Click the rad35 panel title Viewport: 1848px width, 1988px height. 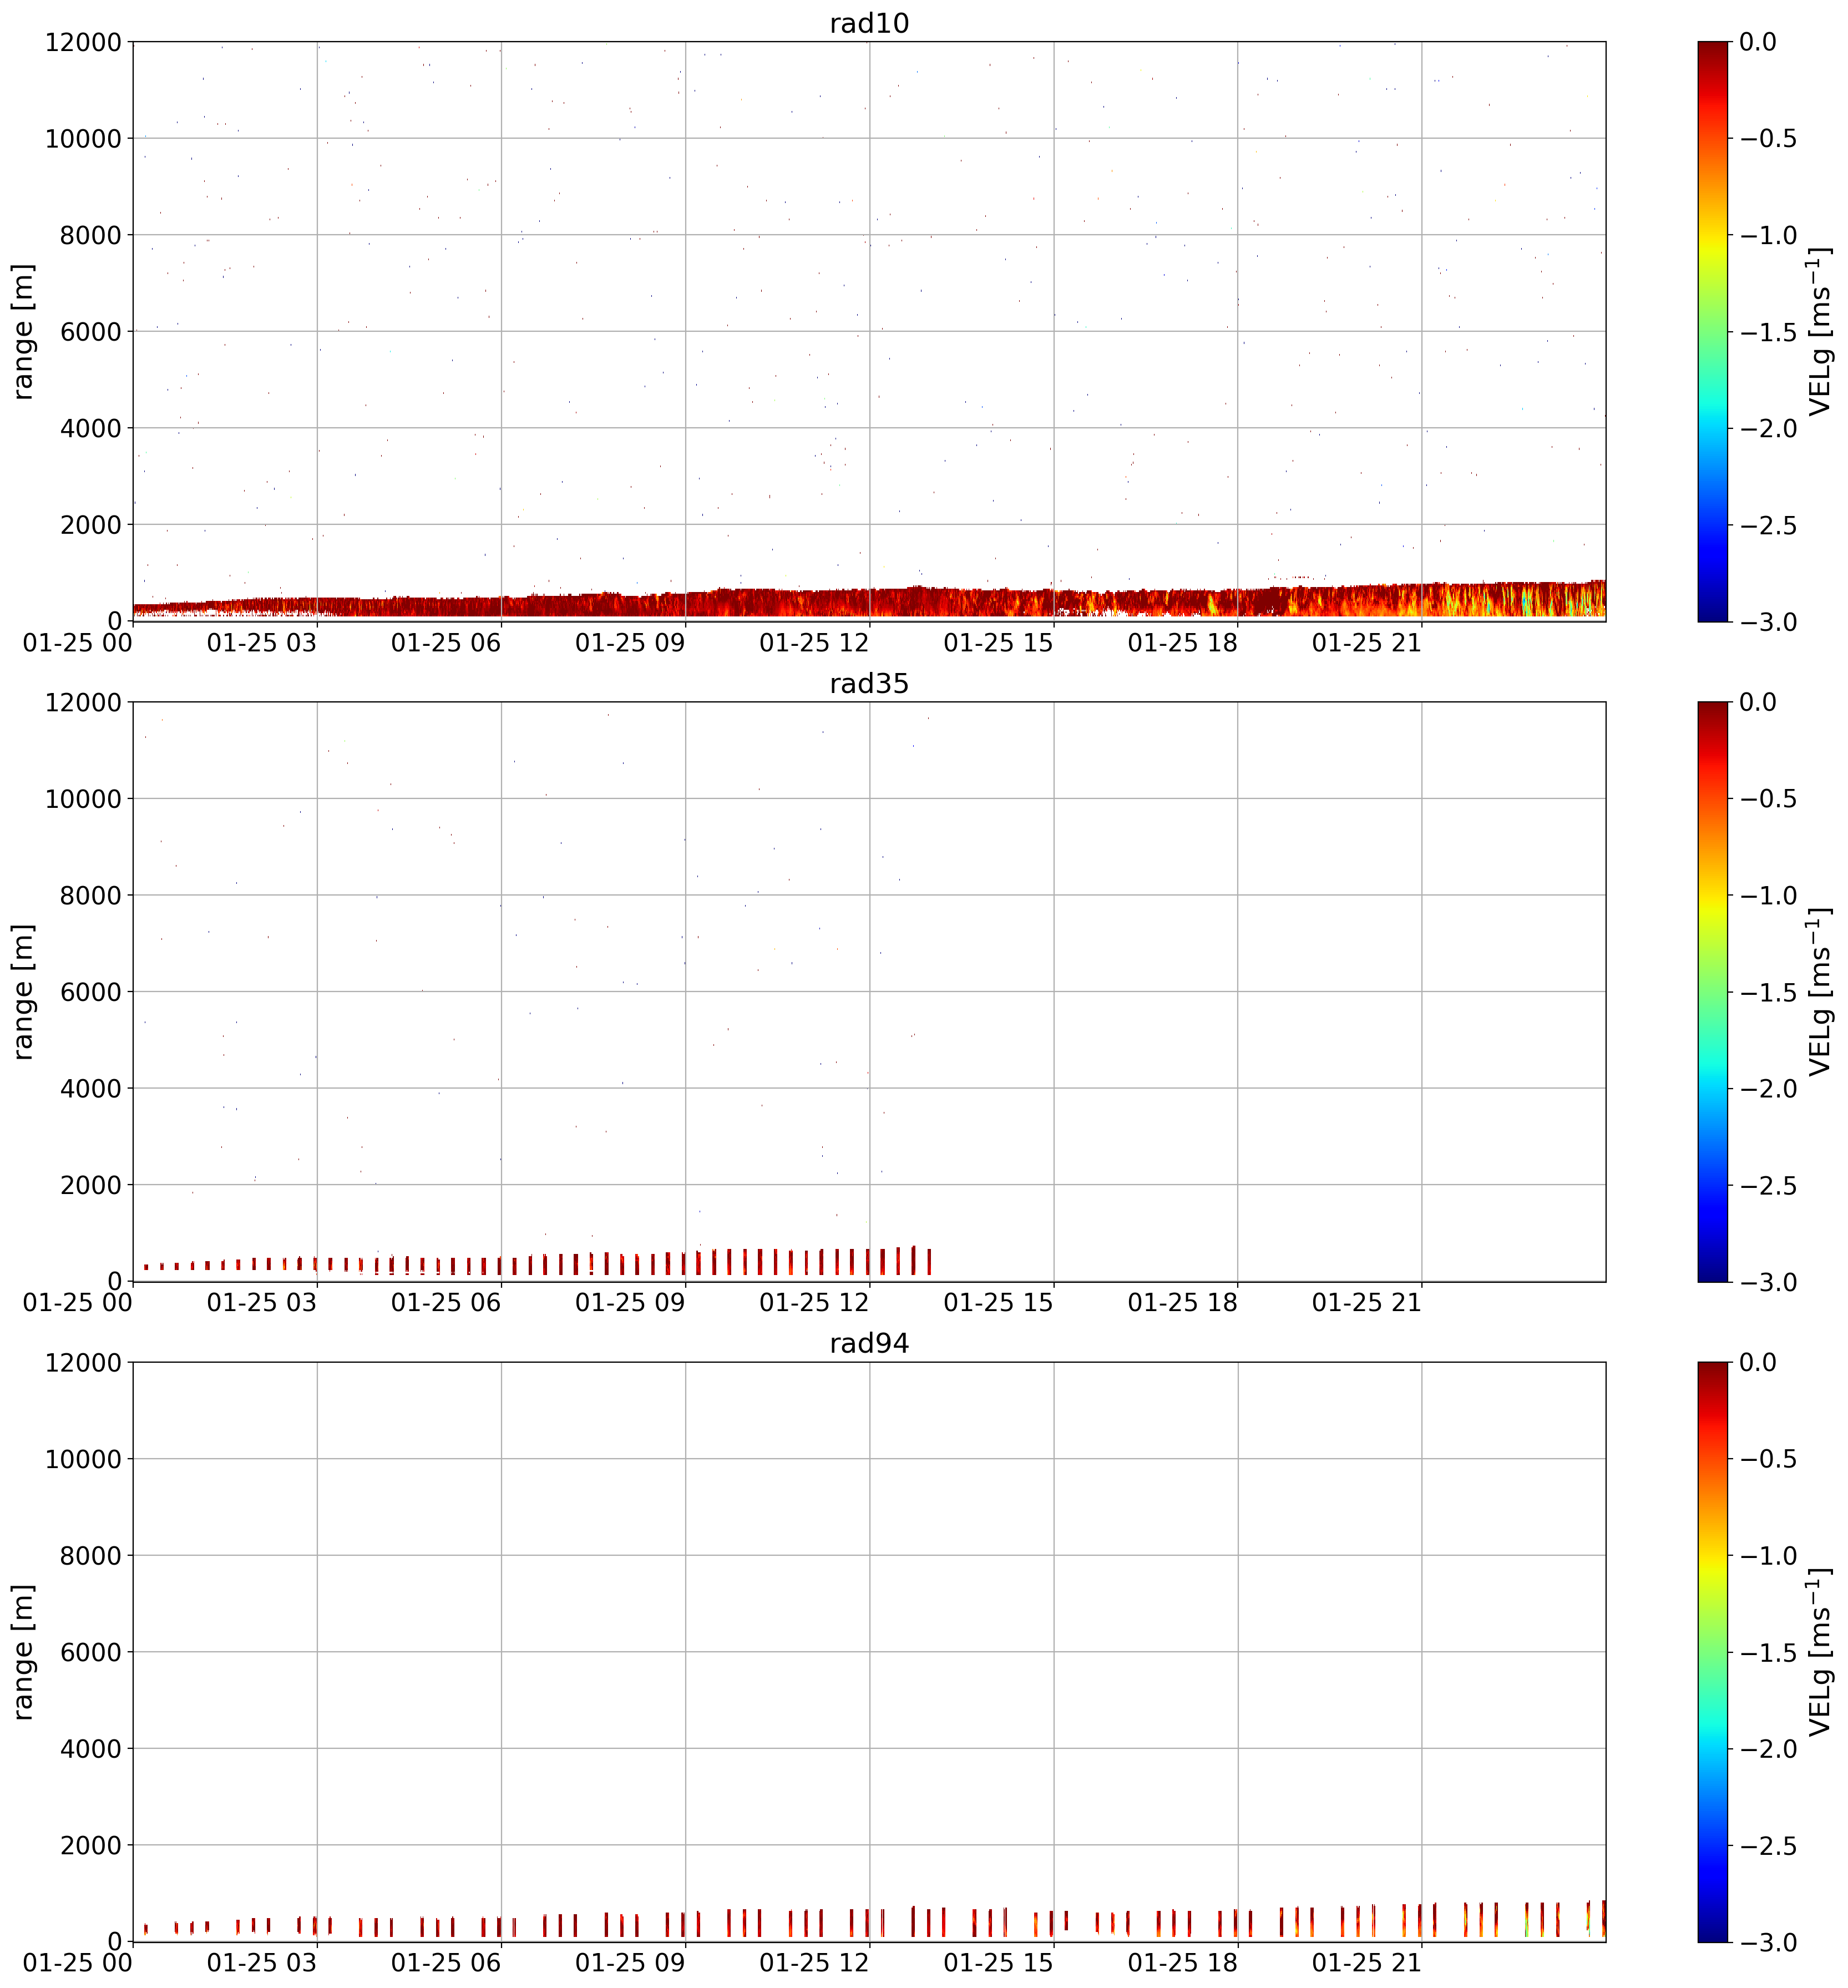pyautogui.click(x=869, y=683)
